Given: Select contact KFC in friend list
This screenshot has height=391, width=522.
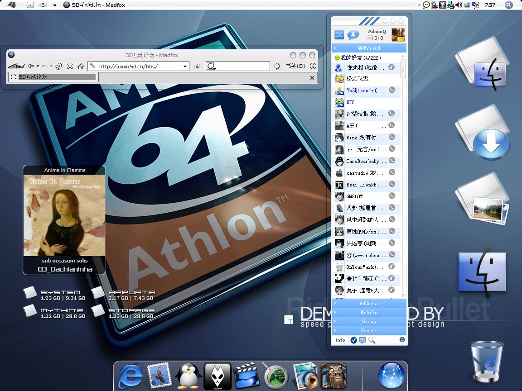Looking at the screenshot, I should [x=366, y=102].
